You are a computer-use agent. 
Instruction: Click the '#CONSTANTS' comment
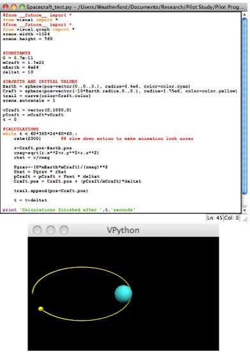click(x=17, y=53)
